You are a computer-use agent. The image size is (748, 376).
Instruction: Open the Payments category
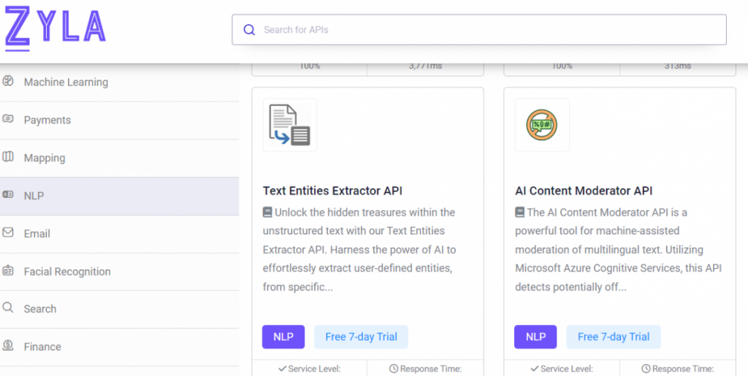[119, 120]
